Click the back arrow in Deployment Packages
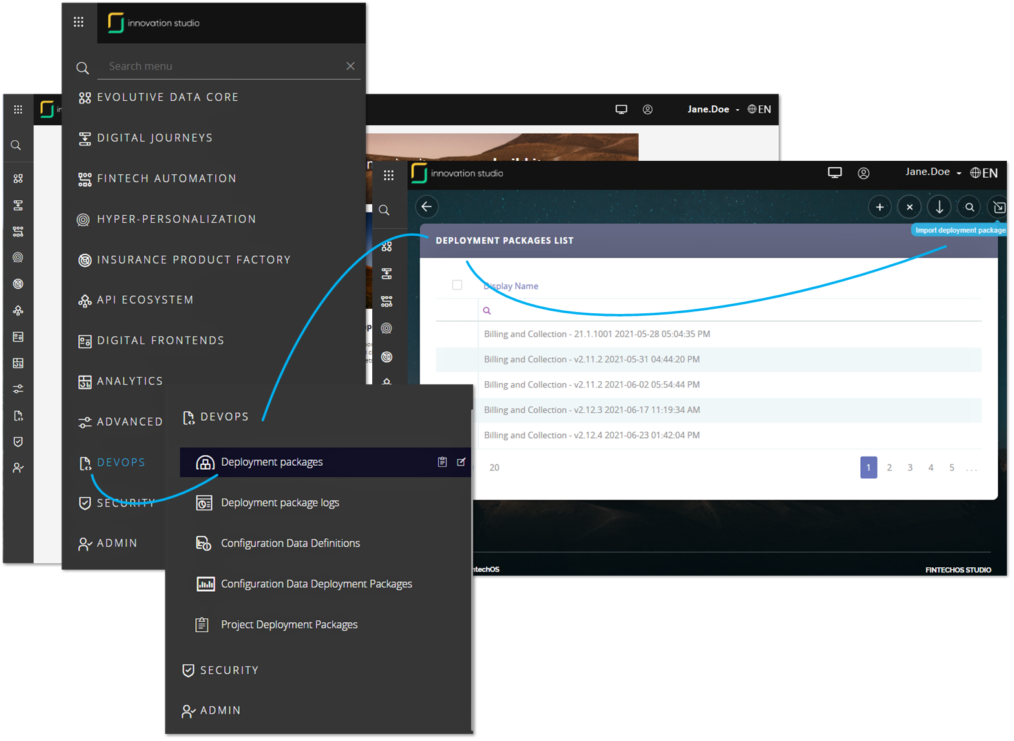The height and width of the screenshot is (741, 1014). click(x=427, y=207)
